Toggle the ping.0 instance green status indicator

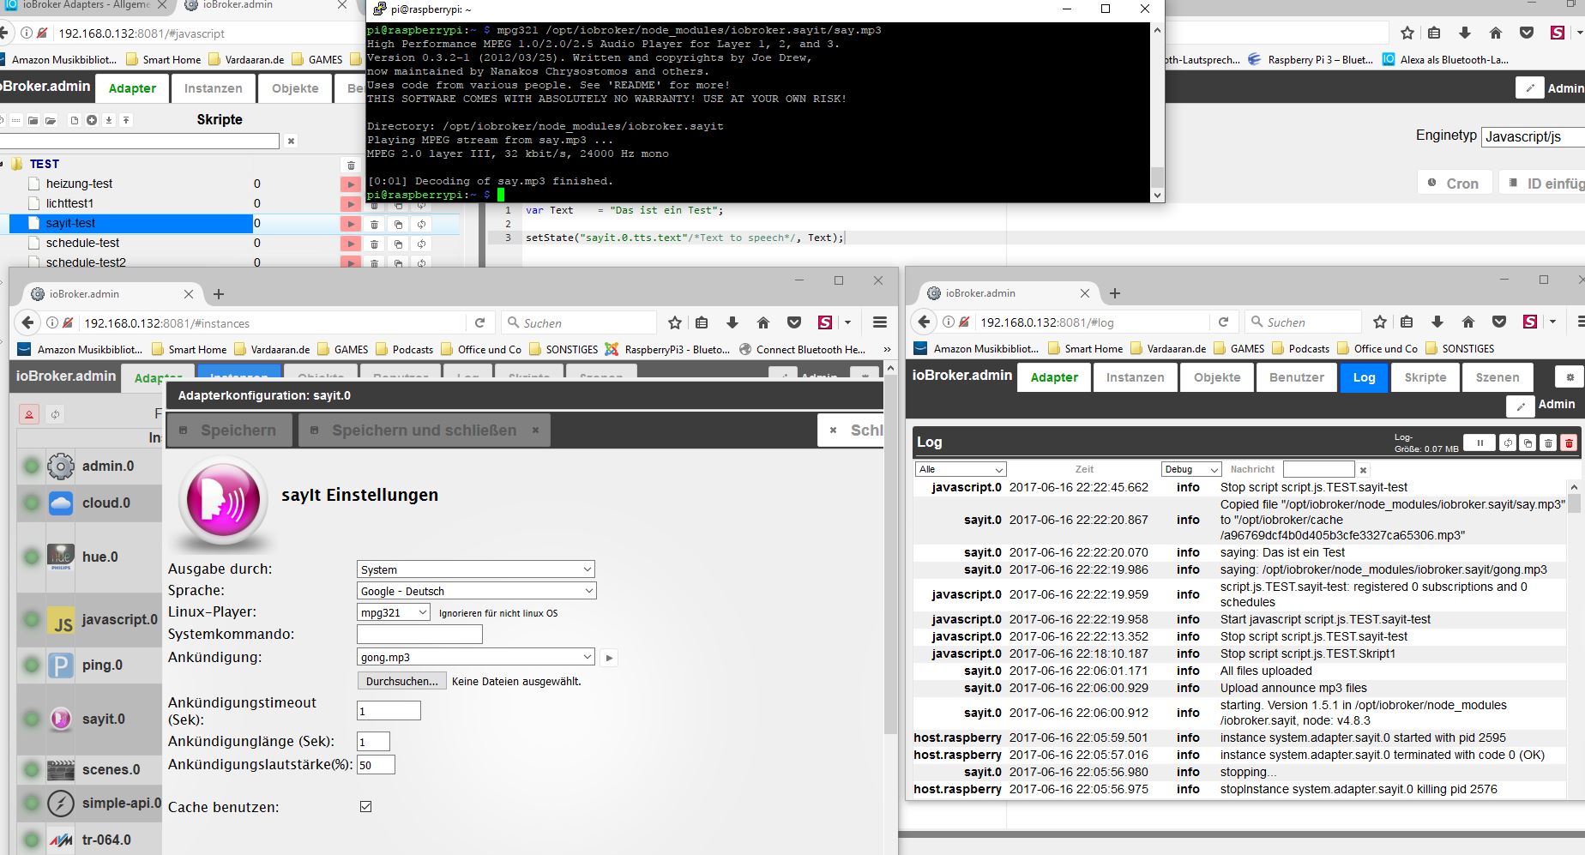(x=32, y=665)
